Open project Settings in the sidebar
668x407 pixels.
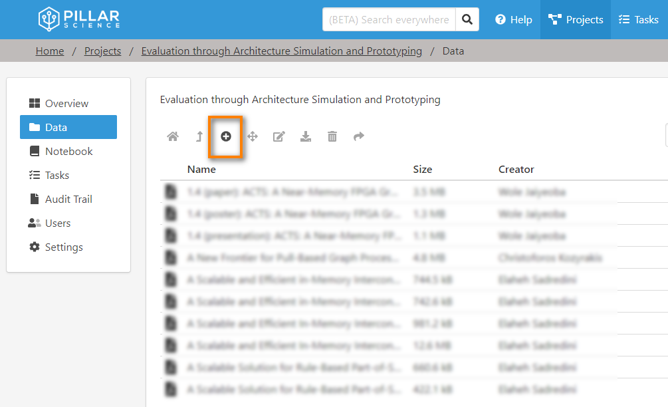click(x=64, y=247)
